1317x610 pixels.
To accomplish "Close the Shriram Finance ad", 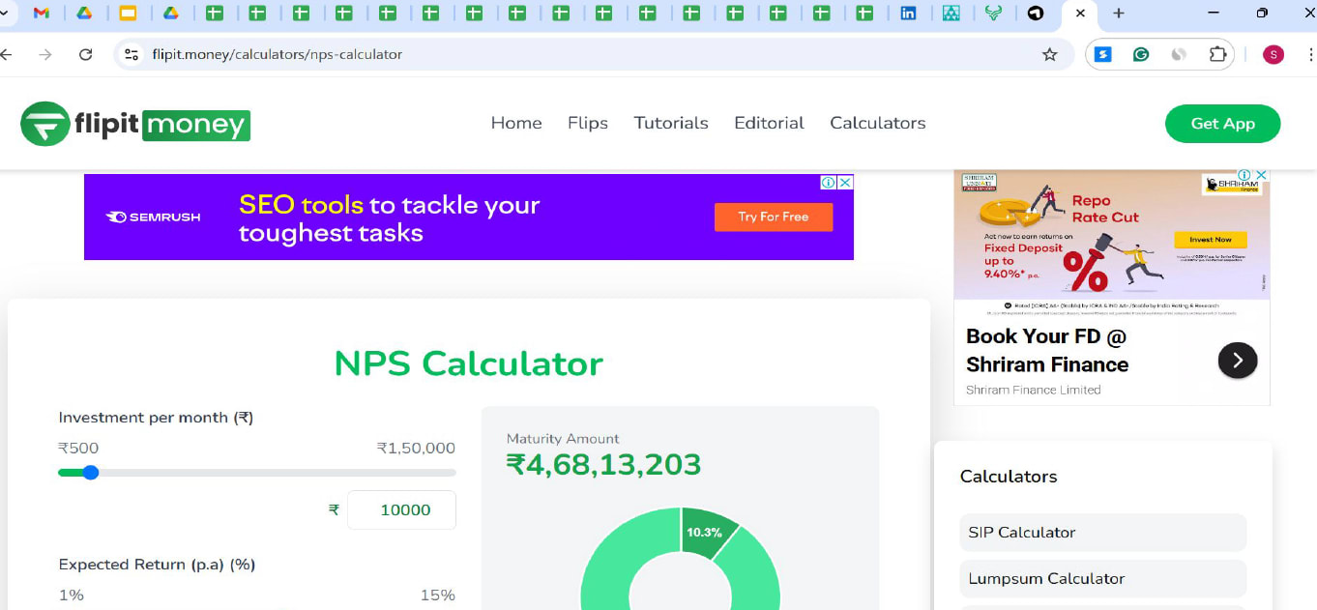I will (x=1261, y=174).
